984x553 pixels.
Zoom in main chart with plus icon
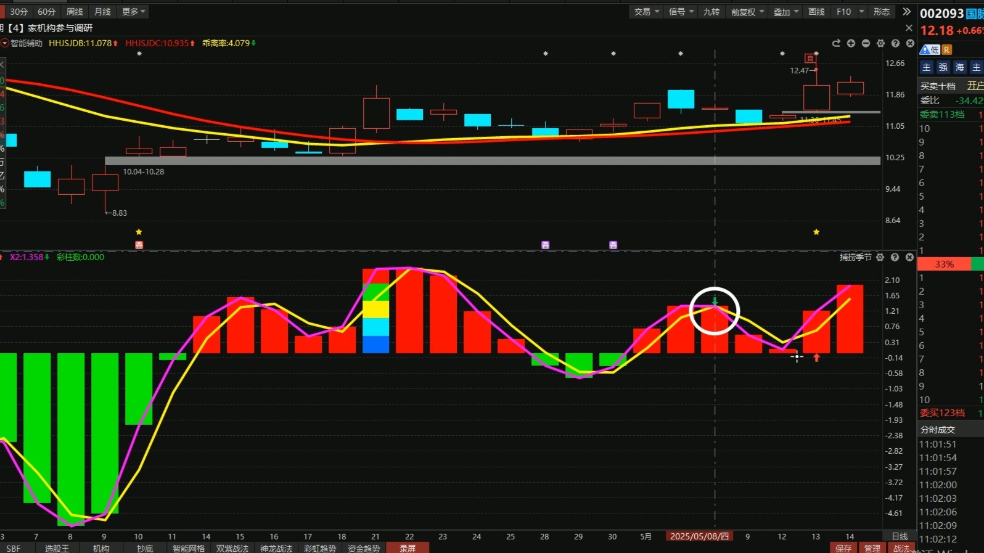tap(851, 43)
